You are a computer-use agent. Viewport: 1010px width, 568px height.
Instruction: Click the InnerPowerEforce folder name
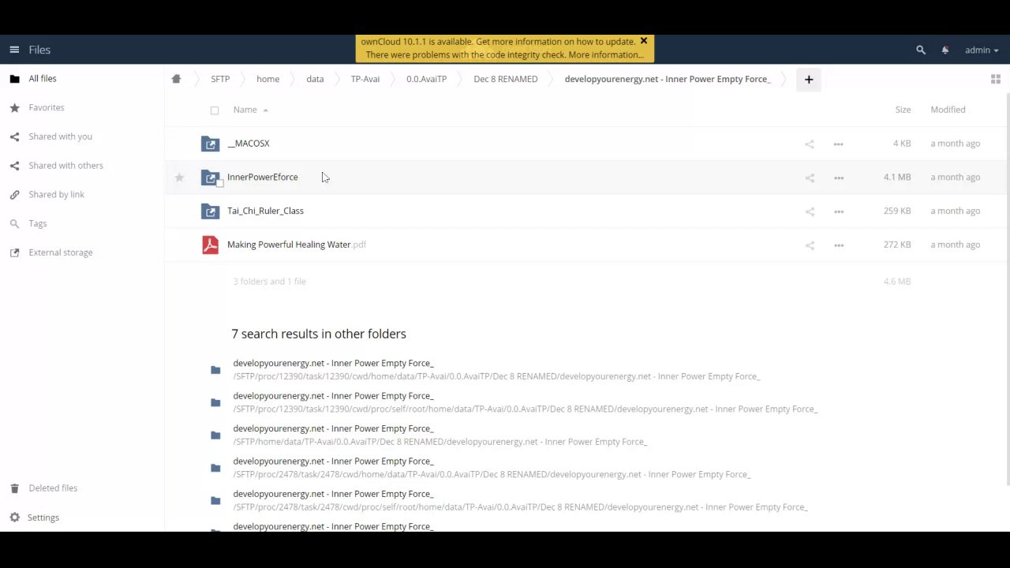click(x=262, y=177)
